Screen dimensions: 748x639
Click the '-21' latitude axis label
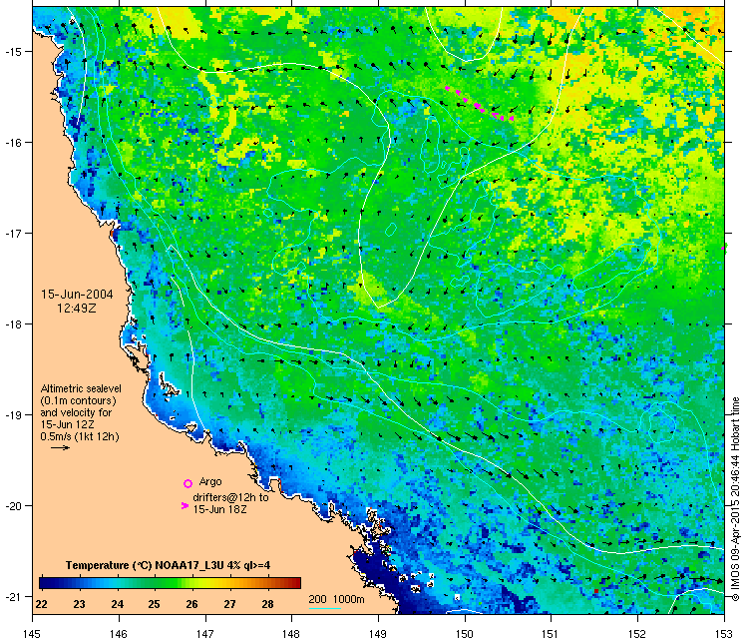point(12,596)
